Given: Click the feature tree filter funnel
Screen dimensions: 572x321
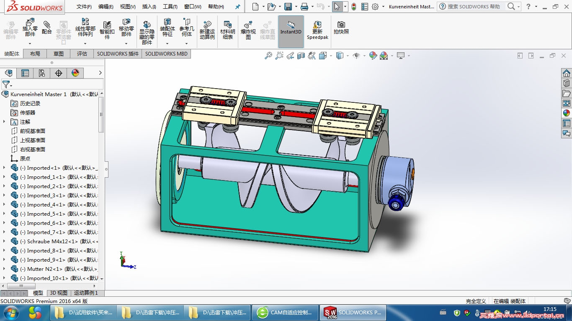Looking at the screenshot, I should [6, 84].
